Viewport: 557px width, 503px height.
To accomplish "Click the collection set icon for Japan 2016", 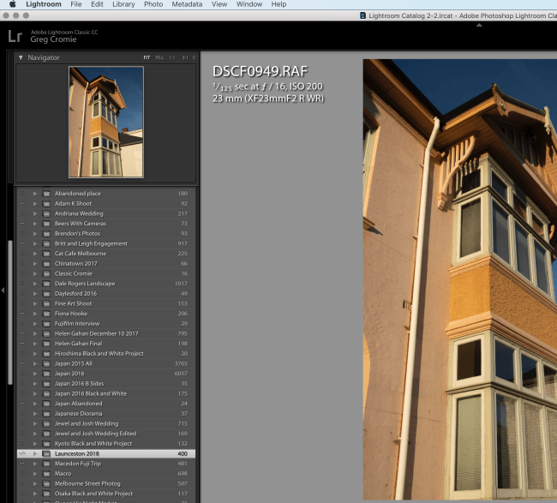I will (46, 374).
